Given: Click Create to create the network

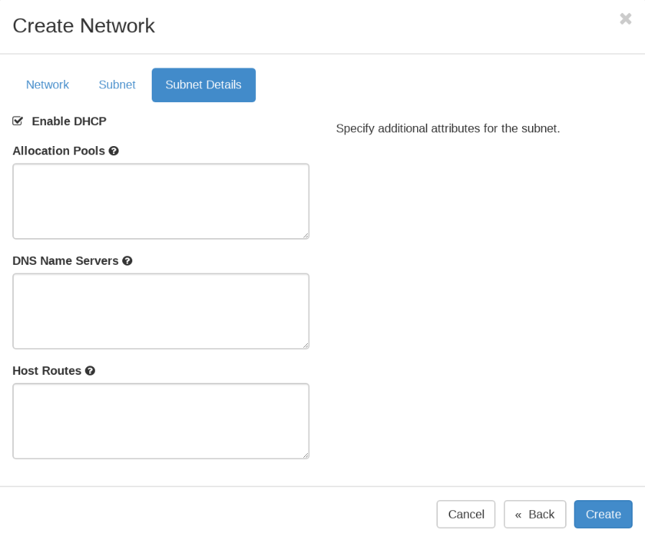Looking at the screenshot, I should (x=603, y=515).
